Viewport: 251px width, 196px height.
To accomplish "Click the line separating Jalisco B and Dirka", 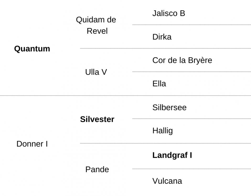I will 191,25.
